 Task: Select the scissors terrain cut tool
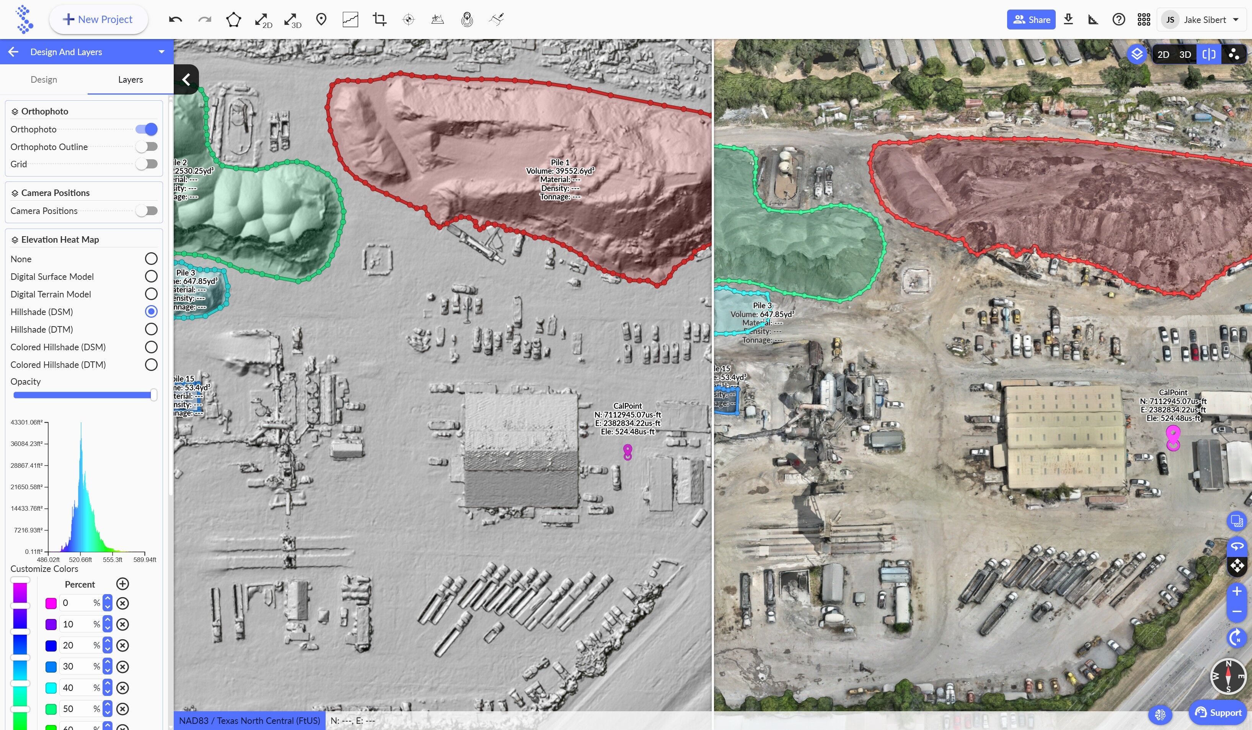click(x=438, y=20)
